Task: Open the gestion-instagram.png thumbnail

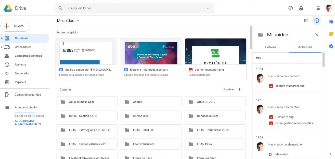Action: coord(216,52)
